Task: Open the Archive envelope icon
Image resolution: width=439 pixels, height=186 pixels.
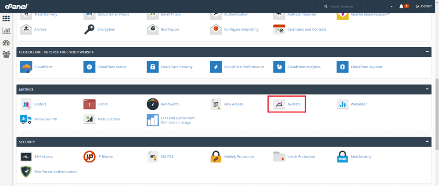Action: (x=26, y=29)
